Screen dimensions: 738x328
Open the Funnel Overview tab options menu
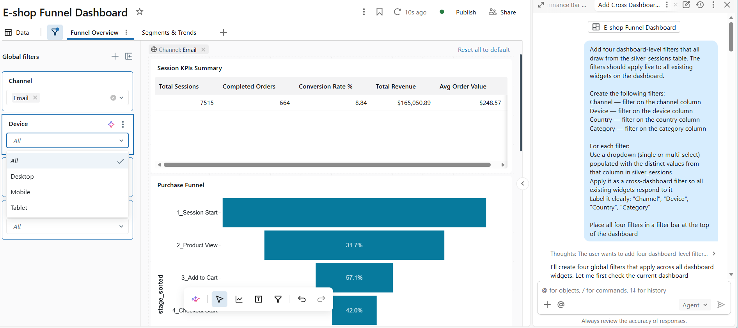[x=126, y=32]
